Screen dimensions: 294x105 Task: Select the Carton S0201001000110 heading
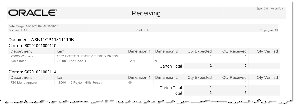tap(32, 46)
